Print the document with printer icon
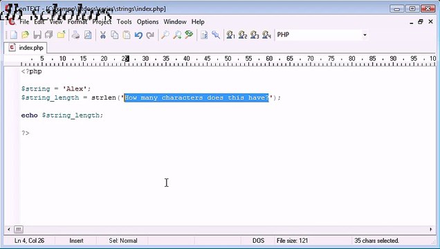The image size is (440, 249). pyautogui.click(x=75, y=35)
